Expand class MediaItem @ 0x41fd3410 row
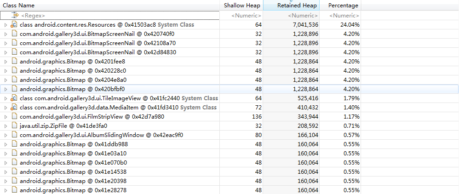 pyautogui.click(x=5, y=108)
